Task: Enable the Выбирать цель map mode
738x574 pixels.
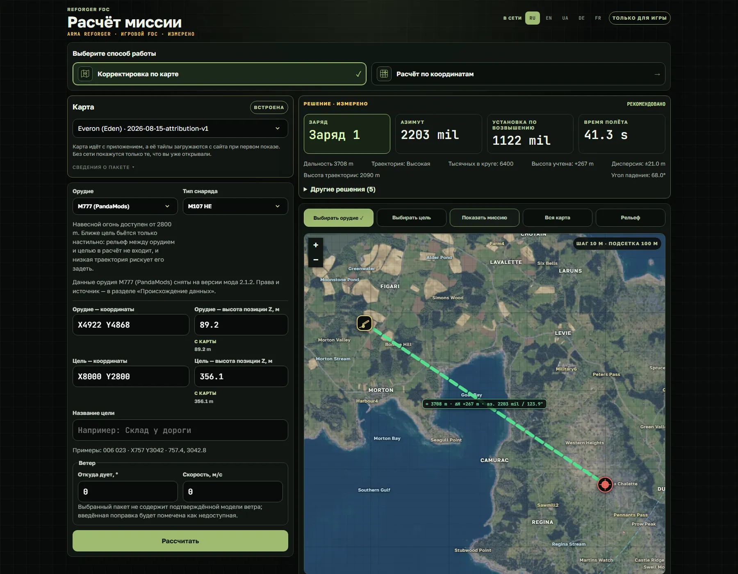Action: pyautogui.click(x=412, y=218)
